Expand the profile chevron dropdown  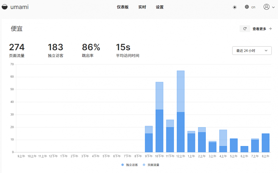[273, 7]
